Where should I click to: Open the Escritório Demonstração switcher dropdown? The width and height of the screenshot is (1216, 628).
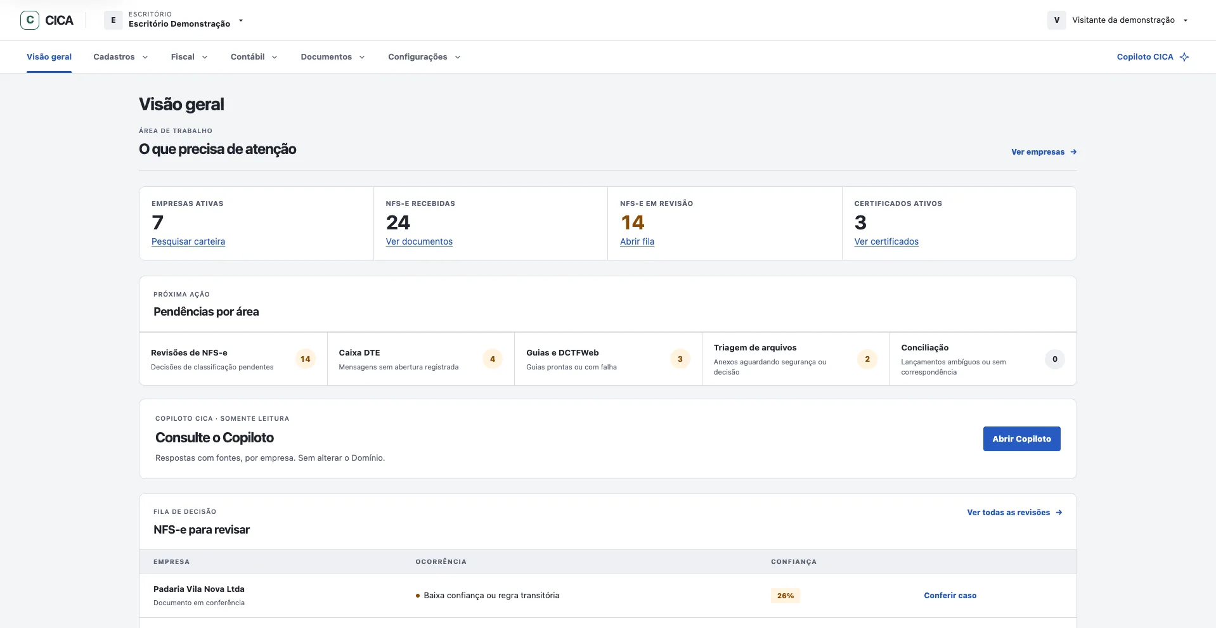coord(175,20)
